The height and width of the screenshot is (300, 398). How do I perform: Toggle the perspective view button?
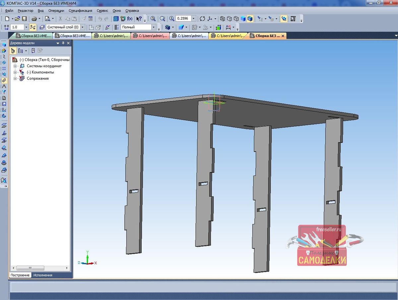point(284,19)
